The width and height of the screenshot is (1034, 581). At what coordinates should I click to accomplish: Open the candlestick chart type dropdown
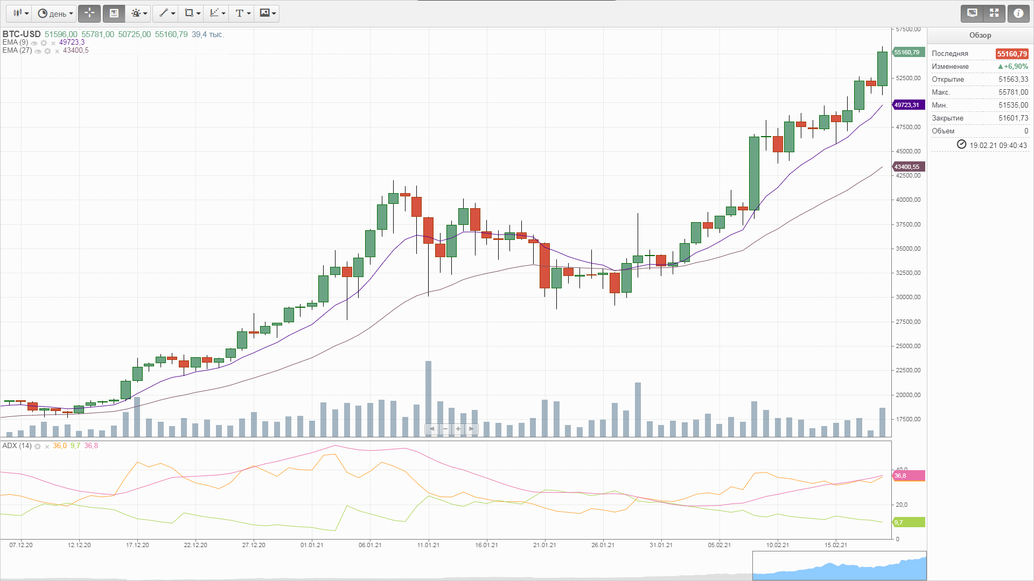pos(20,13)
